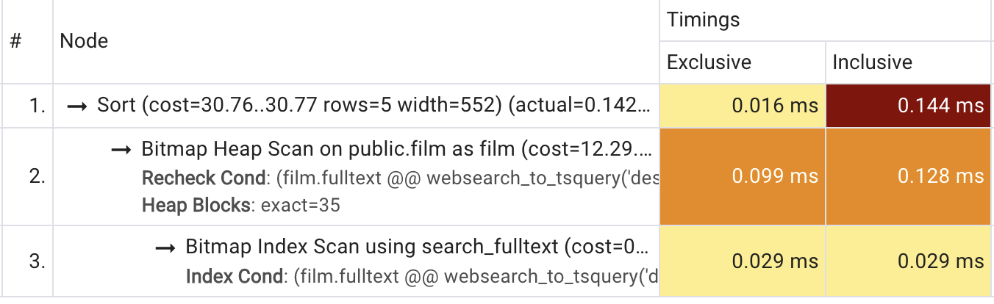Click the arrow icon before Sort node

pos(78,106)
